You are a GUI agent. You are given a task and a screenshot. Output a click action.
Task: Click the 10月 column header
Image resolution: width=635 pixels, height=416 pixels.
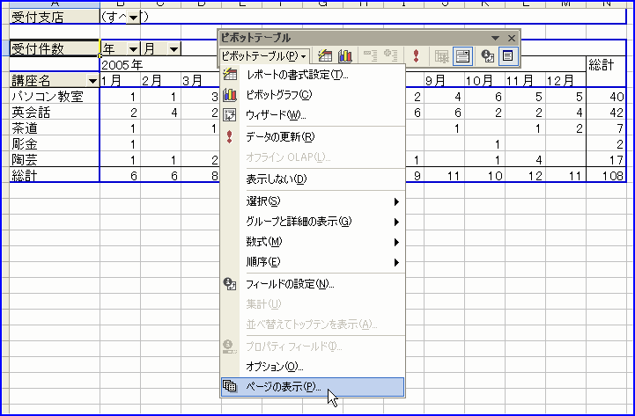tap(484, 81)
